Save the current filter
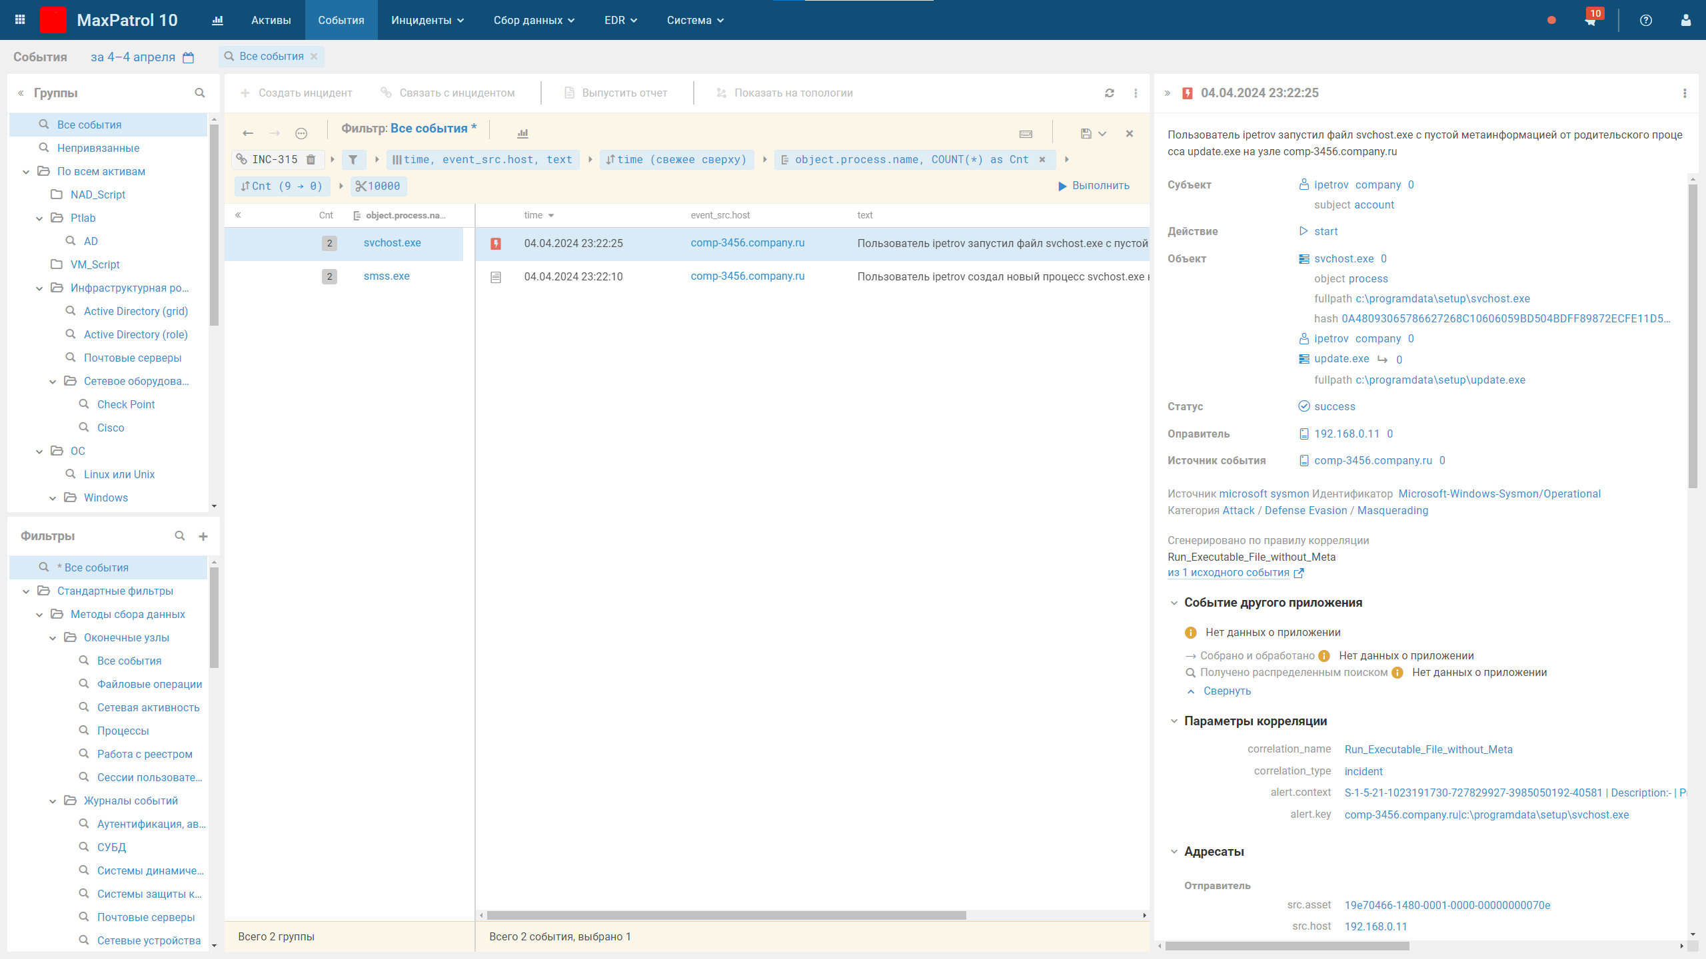The height and width of the screenshot is (959, 1706). pos(1086,133)
